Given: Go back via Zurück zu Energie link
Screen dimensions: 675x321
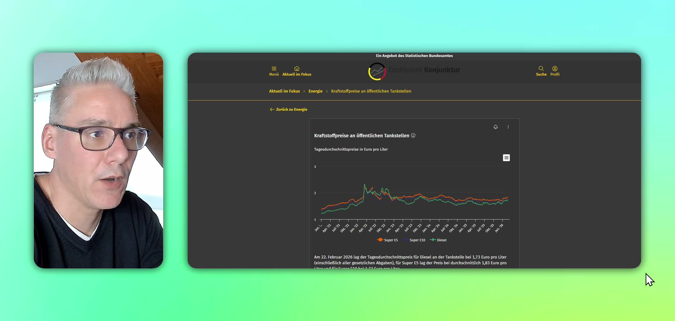Looking at the screenshot, I should click(x=291, y=109).
